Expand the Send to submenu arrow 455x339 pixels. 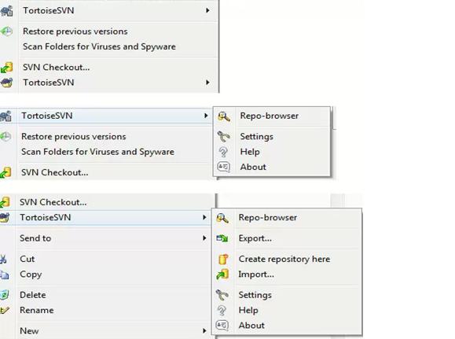(204, 238)
